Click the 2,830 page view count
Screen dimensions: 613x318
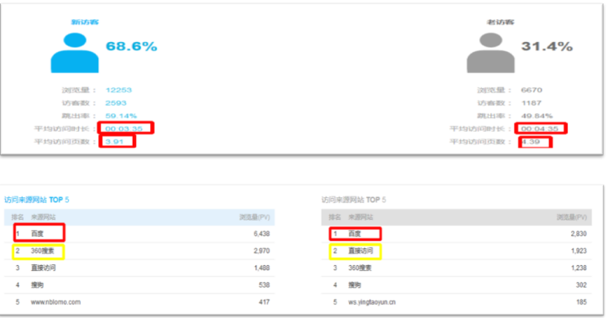579,233
